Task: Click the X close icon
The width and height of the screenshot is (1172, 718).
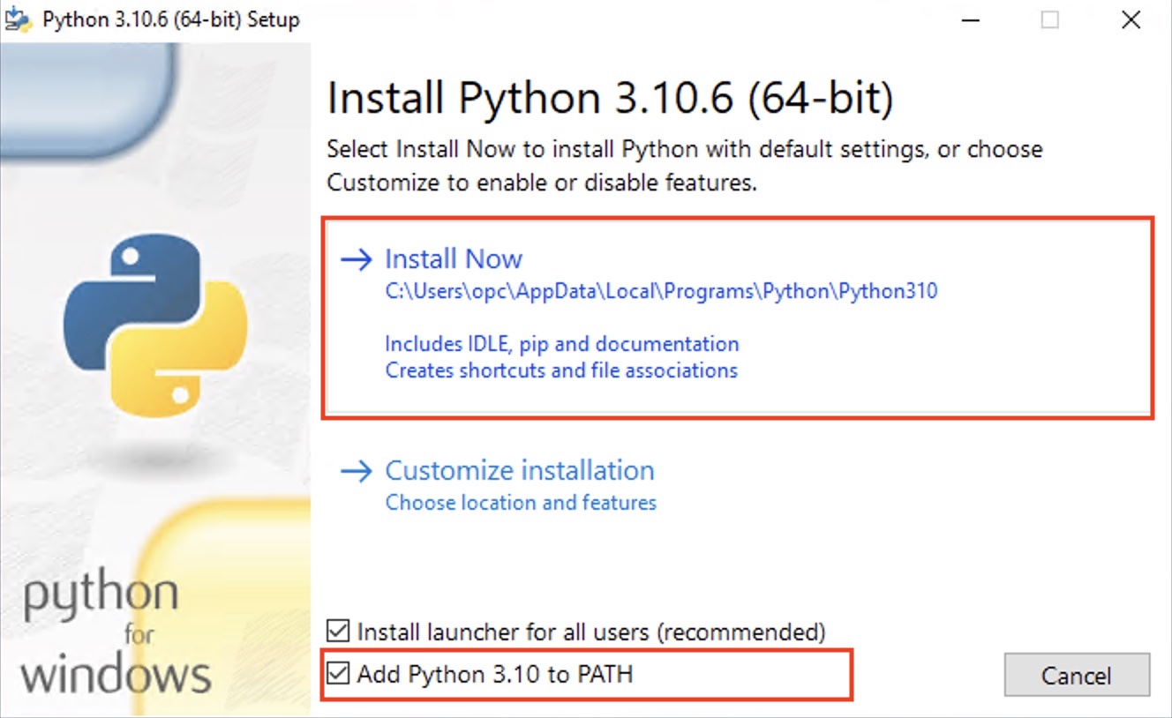Action: coord(1131,19)
